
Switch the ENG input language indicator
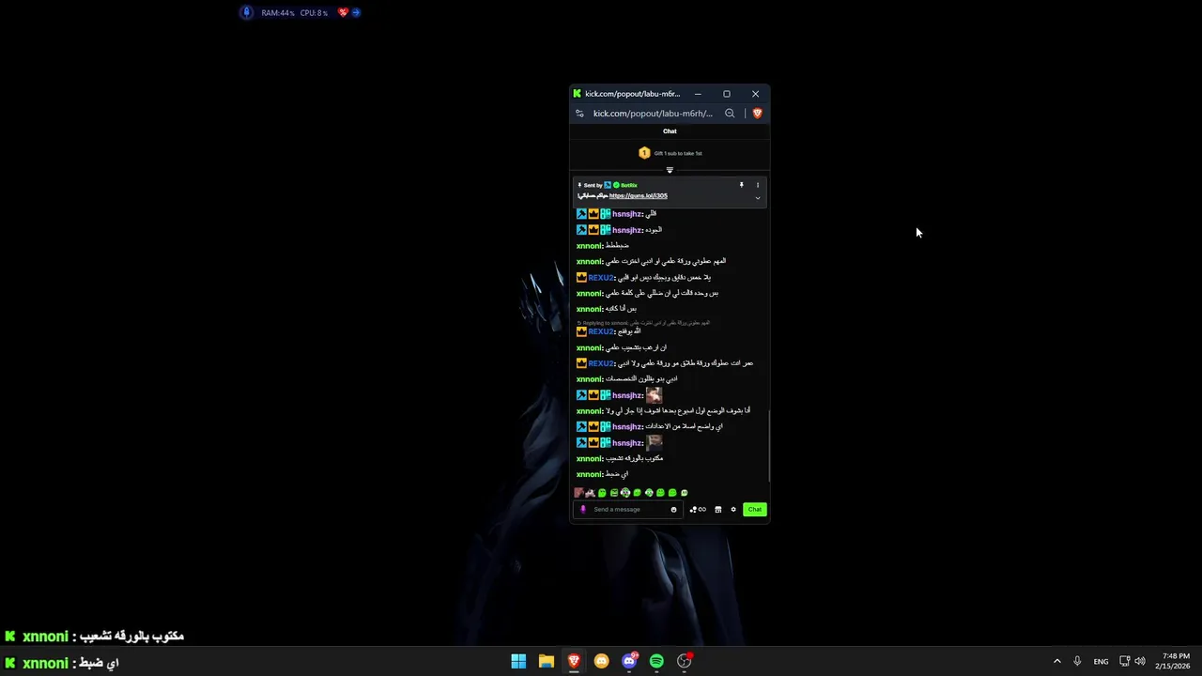1101,661
